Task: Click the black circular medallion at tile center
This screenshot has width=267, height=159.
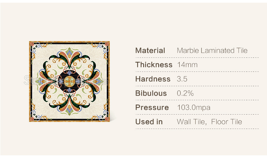Action: (69, 82)
